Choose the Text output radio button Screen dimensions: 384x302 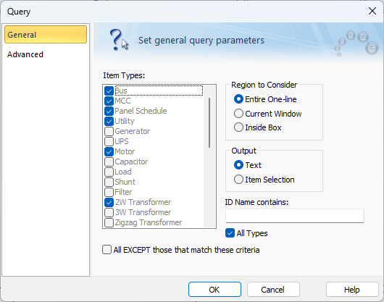click(x=238, y=165)
